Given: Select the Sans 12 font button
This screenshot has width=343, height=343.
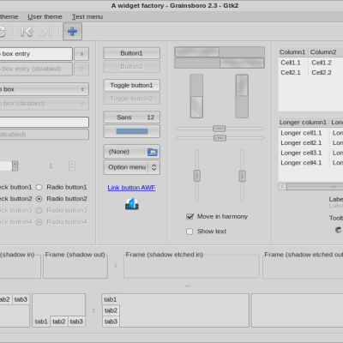Looking at the screenshot, I should tap(131, 117).
